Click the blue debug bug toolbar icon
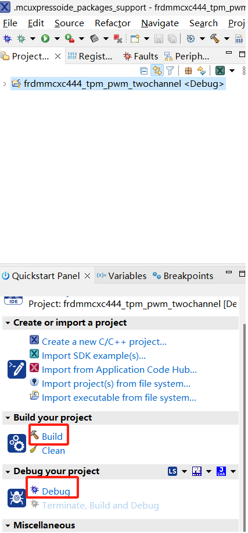Viewport: 248px width, 533px height. coord(7,38)
